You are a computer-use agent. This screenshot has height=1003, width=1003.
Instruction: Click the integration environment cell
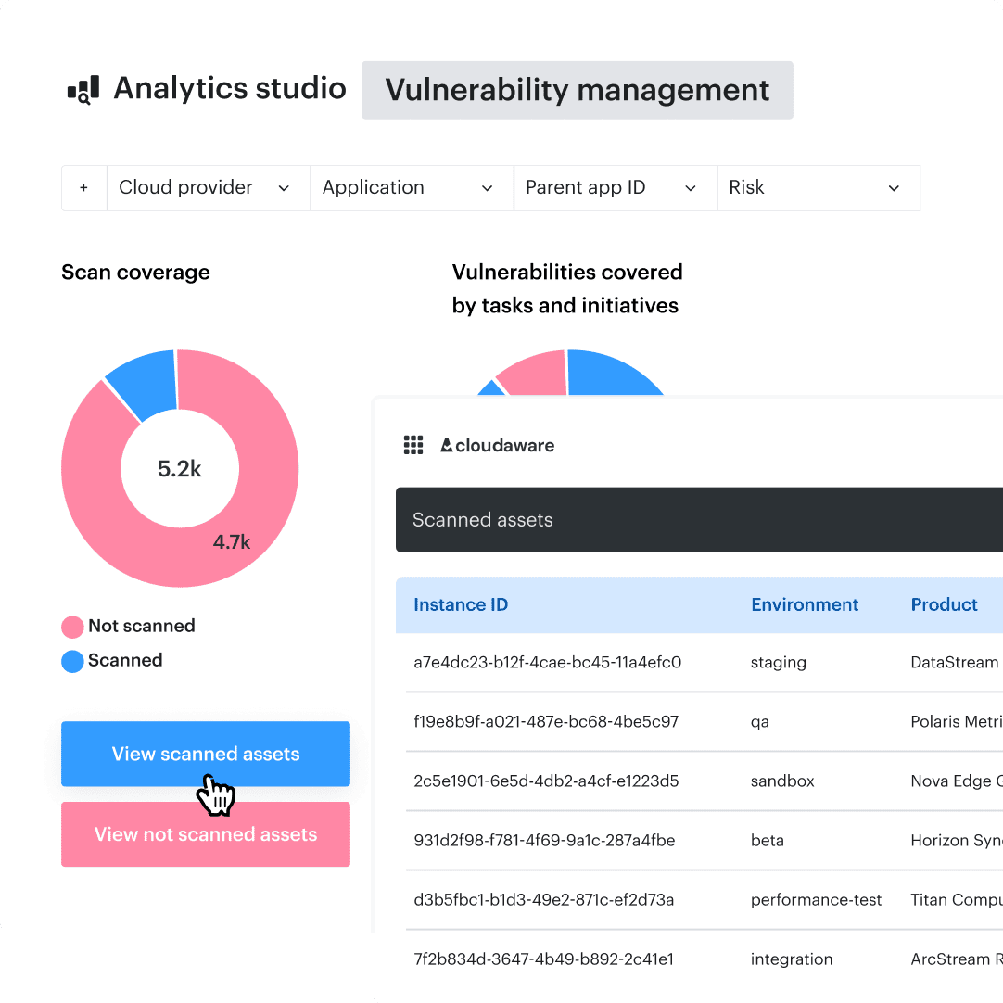tap(792, 959)
